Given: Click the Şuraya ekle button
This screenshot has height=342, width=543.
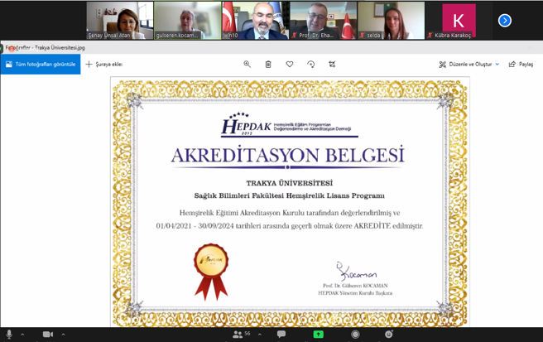Looking at the screenshot, I should [104, 64].
